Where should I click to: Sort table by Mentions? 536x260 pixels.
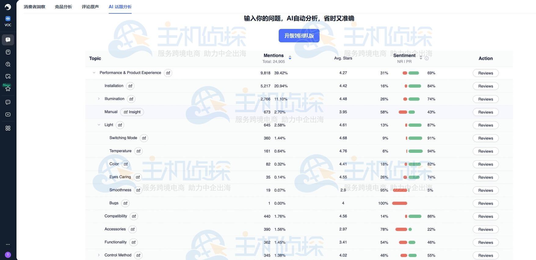pos(290,58)
